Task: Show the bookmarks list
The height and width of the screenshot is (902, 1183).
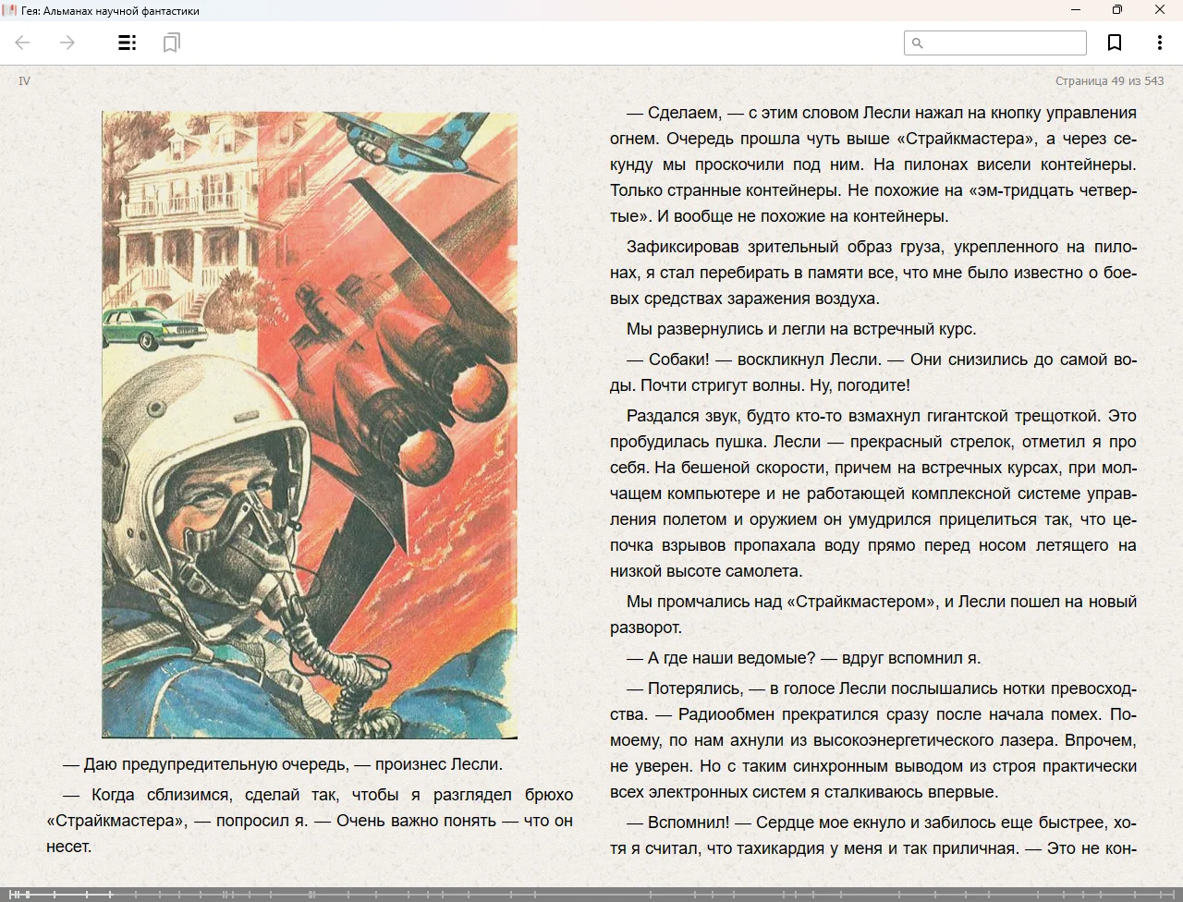Action: tap(171, 43)
